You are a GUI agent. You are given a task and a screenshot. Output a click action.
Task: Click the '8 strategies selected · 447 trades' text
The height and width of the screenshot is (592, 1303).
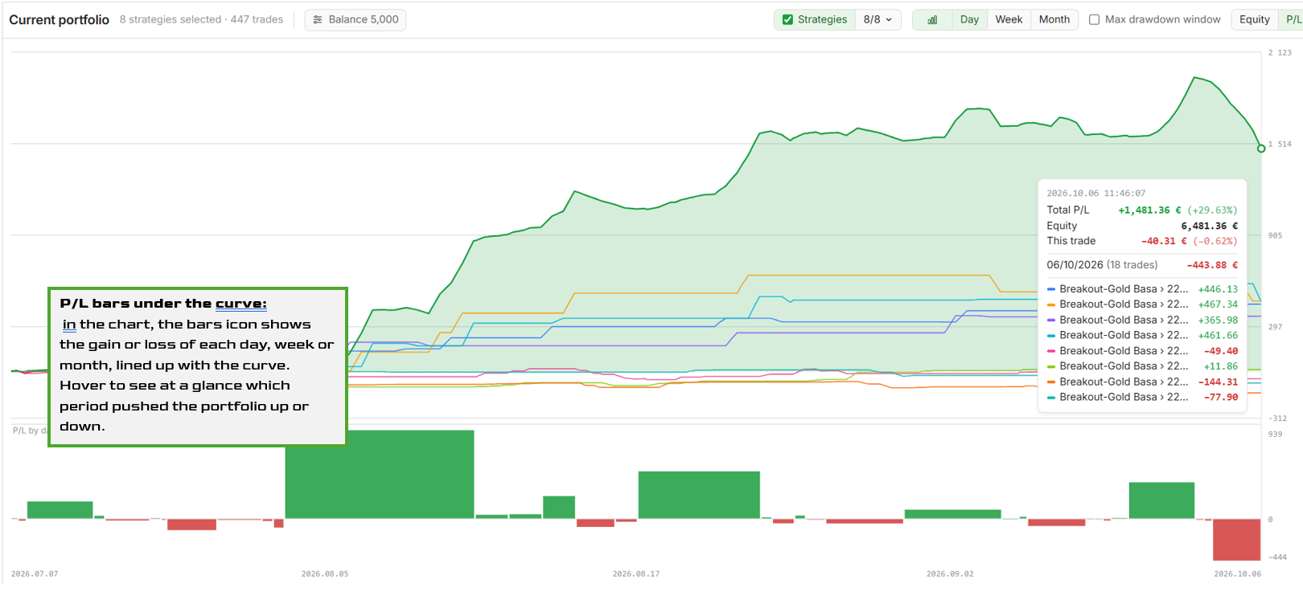point(201,19)
